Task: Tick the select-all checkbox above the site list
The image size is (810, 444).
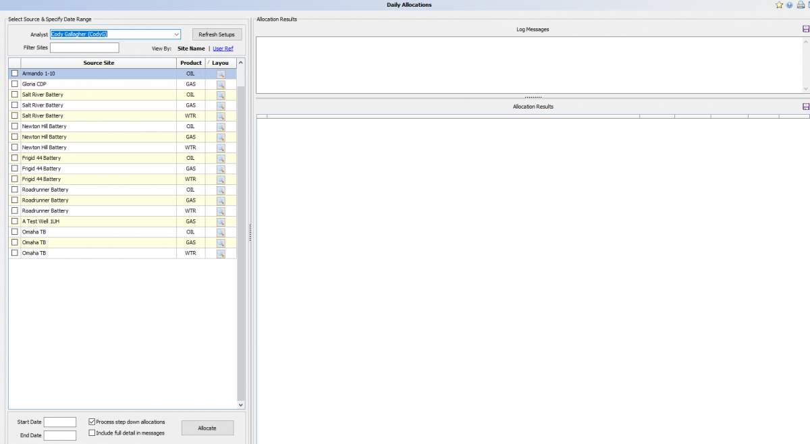Action: pos(13,63)
